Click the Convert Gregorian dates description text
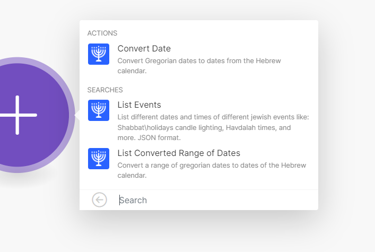The image size is (375, 252). tap(199, 61)
